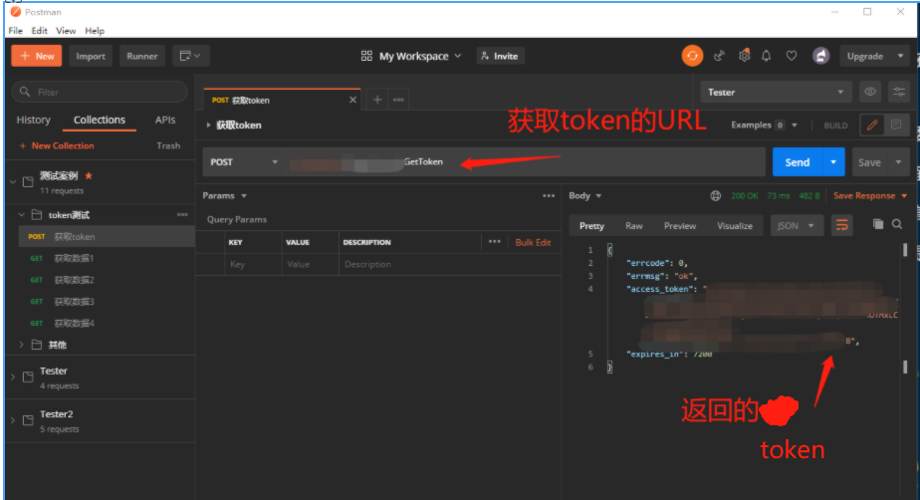
Task: Open the Edit menu
Action: (39, 31)
